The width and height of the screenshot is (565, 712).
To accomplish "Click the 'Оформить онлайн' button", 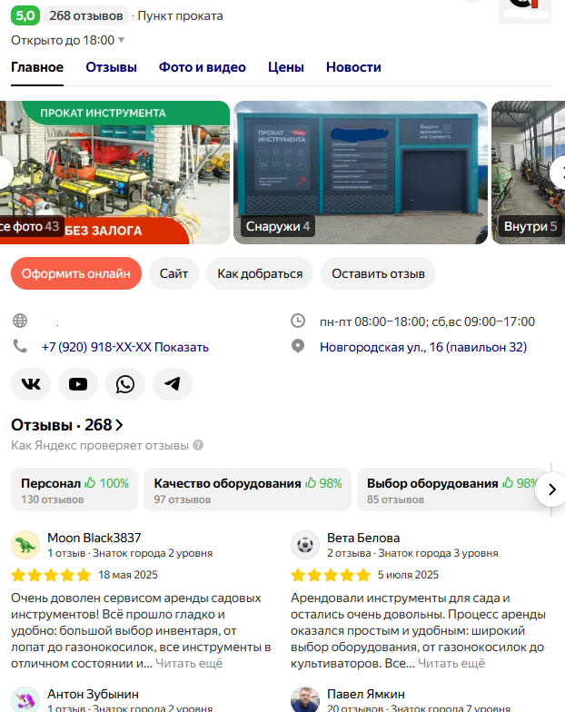I will coord(76,273).
